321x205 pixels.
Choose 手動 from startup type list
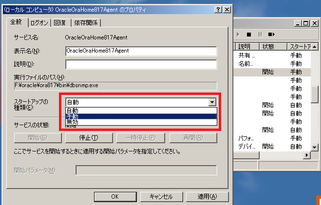click(x=141, y=116)
